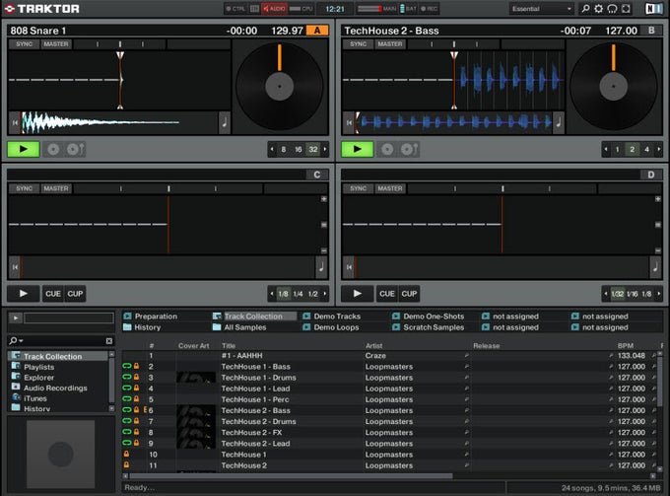Select loop size 2 on Deck B

click(x=633, y=149)
